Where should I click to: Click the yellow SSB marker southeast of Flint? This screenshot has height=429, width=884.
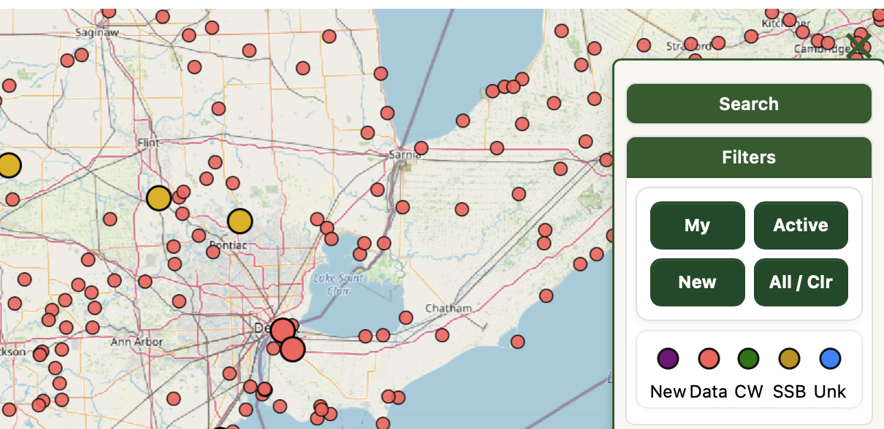159,198
